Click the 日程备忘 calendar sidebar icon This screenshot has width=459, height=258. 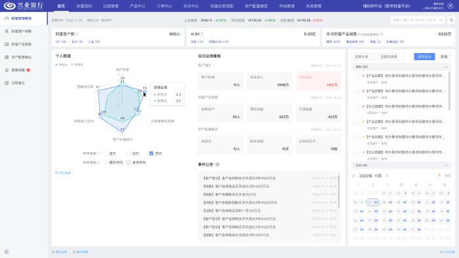[7, 83]
